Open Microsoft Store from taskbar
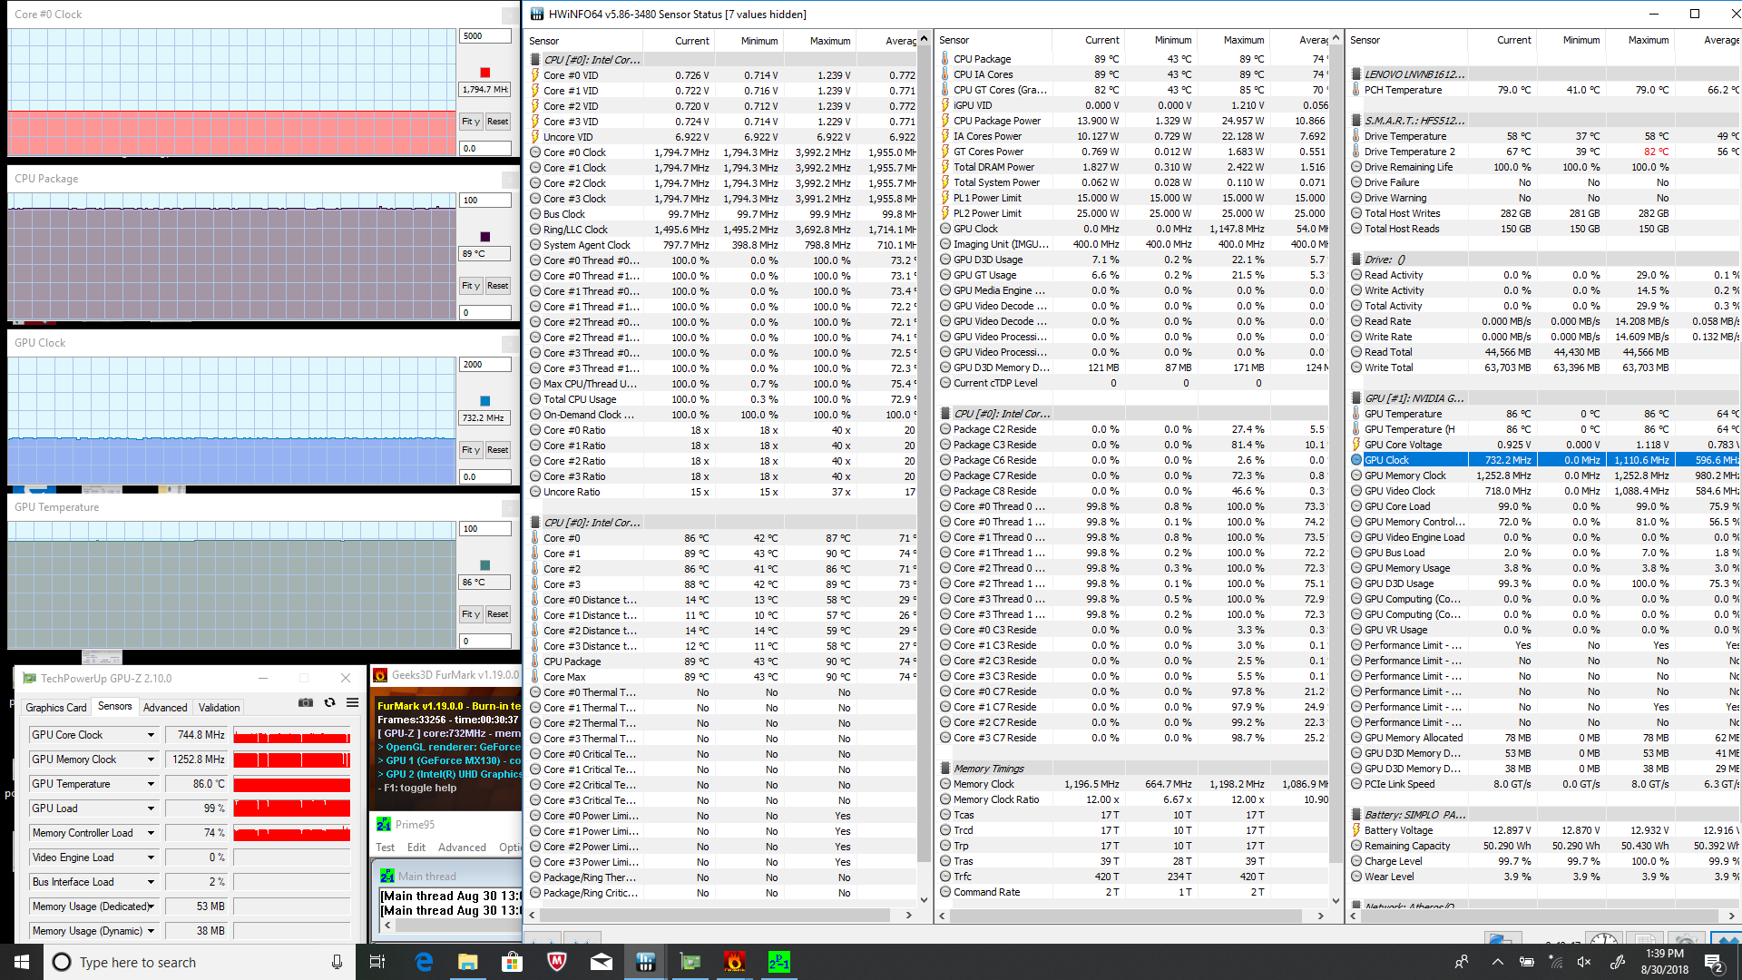This screenshot has height=980, width=1742. coord(513,962)
